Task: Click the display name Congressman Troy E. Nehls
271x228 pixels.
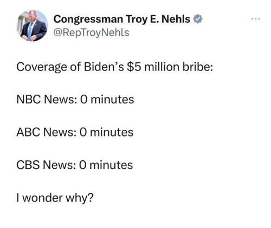Action: click(x=122, y=19)
